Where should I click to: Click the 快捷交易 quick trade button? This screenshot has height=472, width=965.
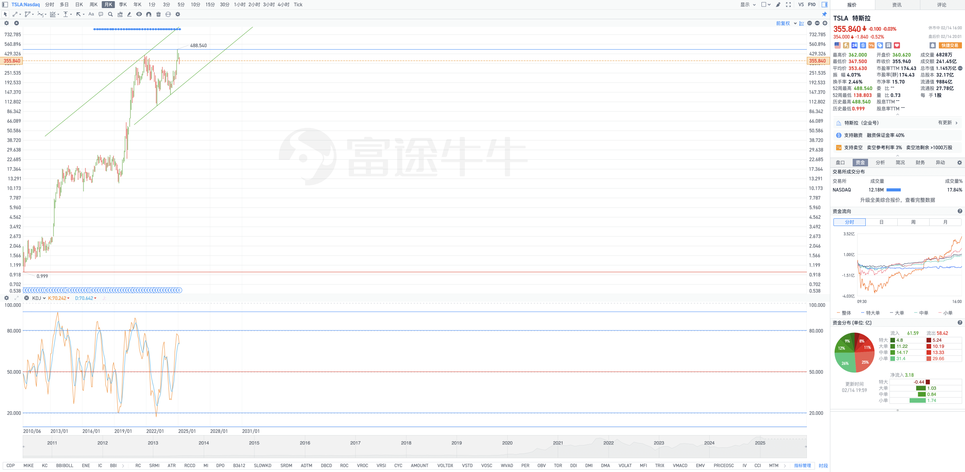950,45
